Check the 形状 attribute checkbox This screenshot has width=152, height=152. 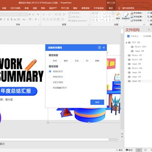50,61
